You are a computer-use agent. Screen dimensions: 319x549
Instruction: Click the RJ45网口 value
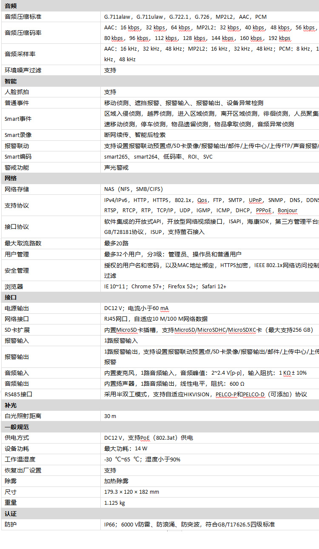(x=156, y=319)
